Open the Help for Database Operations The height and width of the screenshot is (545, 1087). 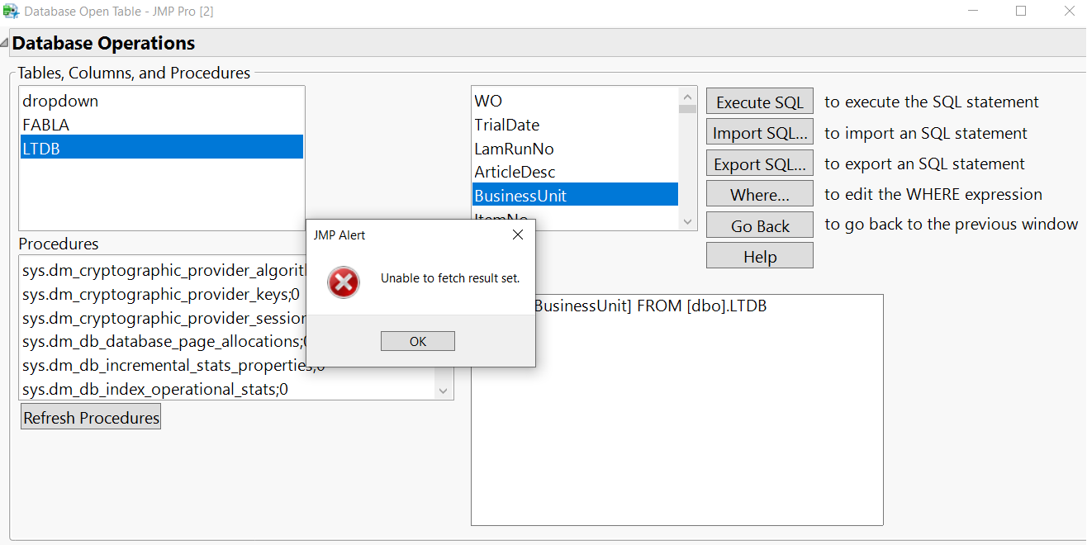(x=758, y=255)
